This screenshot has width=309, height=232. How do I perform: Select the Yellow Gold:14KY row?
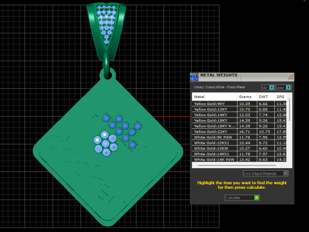point(239,115)
